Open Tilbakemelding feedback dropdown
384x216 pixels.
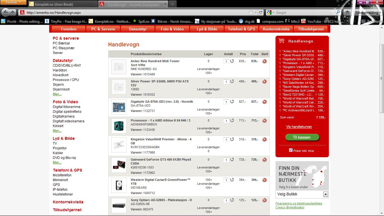coord(368,13)
